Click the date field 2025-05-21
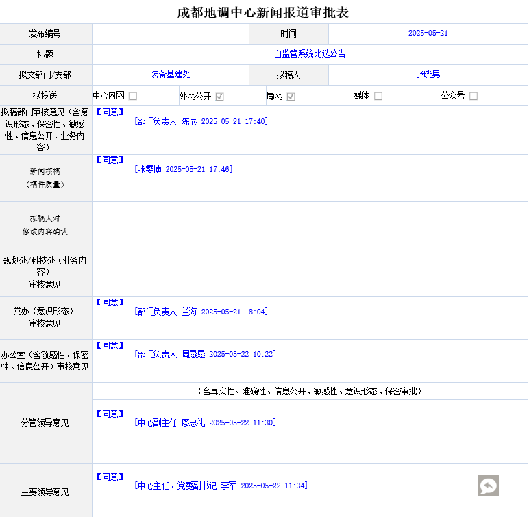 click(428, 34)
